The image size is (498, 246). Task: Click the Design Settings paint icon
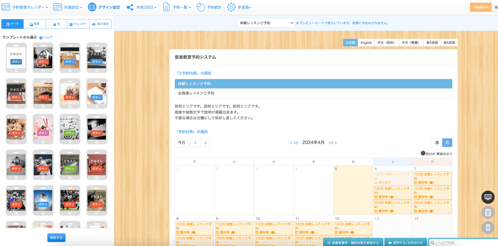click(92, 7)
